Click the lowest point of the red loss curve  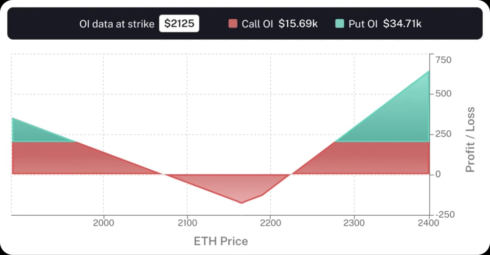click(x=241, y=203)
